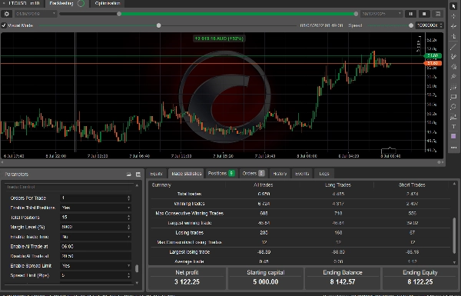Open Enable Spread Limit dropdown

coord(95,266)
